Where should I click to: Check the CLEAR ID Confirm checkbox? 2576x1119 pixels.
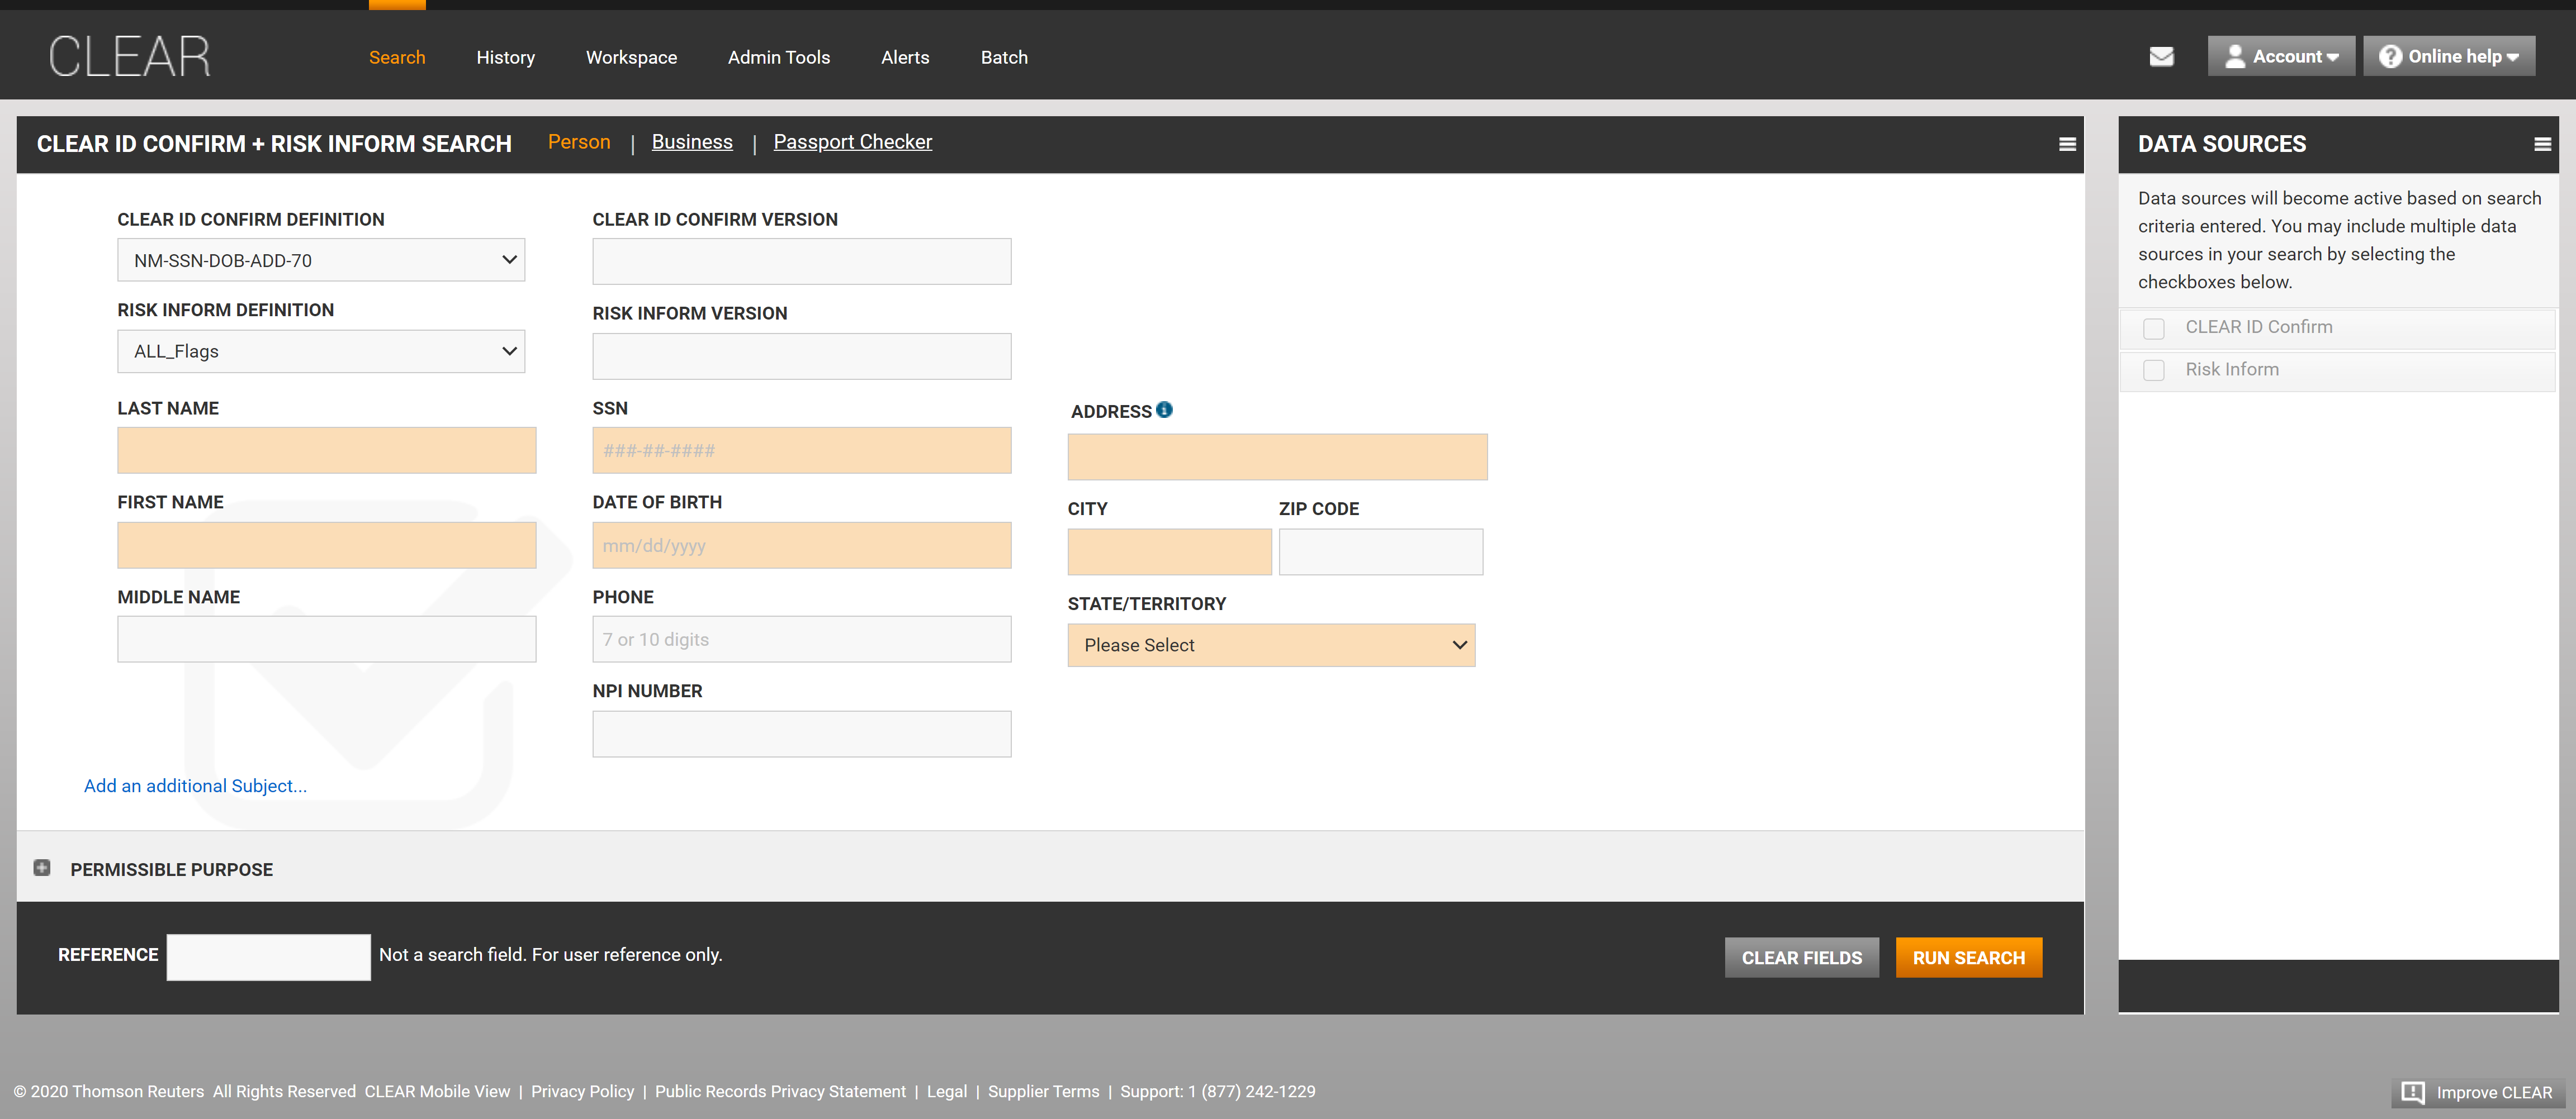tap(2154, 328)
